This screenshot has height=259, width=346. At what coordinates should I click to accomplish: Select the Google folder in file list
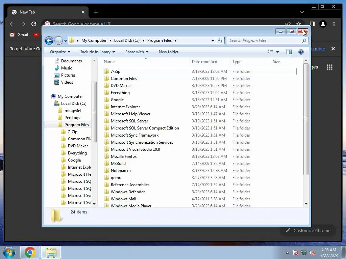point(199,100)
